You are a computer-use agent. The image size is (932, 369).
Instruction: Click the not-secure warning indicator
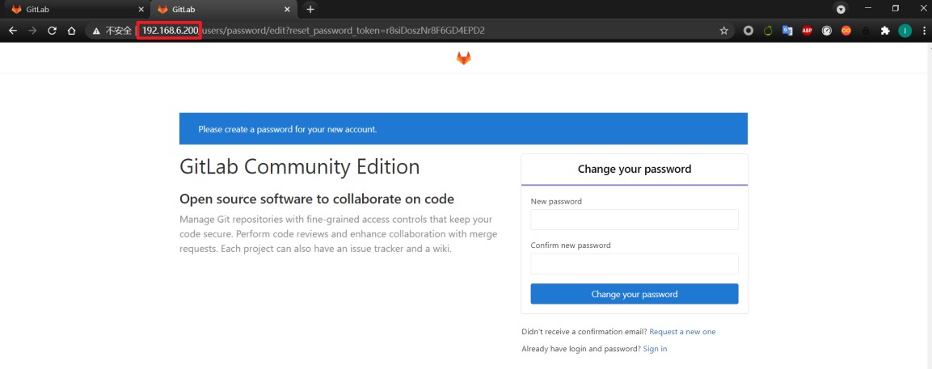pos(112,31)
